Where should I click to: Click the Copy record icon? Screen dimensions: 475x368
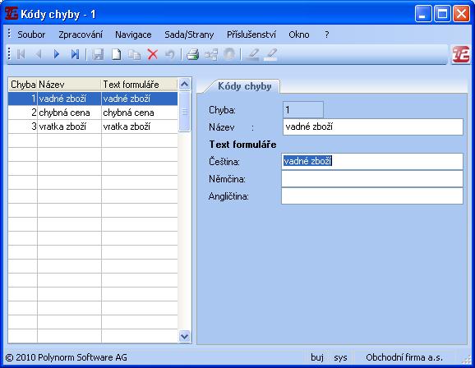coord(134,54)
